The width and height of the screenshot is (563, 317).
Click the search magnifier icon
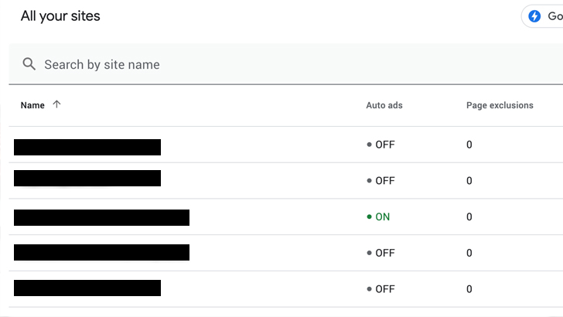(29, 64)
